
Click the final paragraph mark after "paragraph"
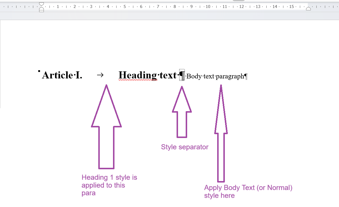tap(246, 76)
